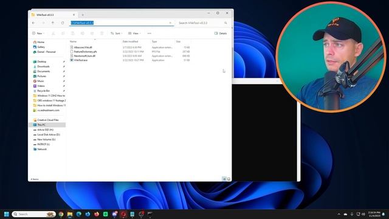Click the Rename toolbar icon
Image resolution: width=389 pixels, height=219 pixels.
click(83, 33)
